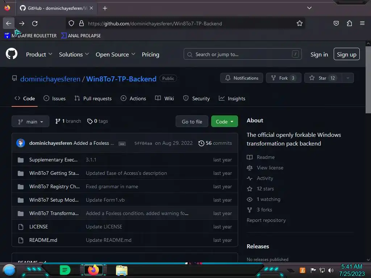Viewport: 371px width, 278px height.
Task: Open the MEDIAFIRE ROULETTER bookmark
Action: coord(31,36)
